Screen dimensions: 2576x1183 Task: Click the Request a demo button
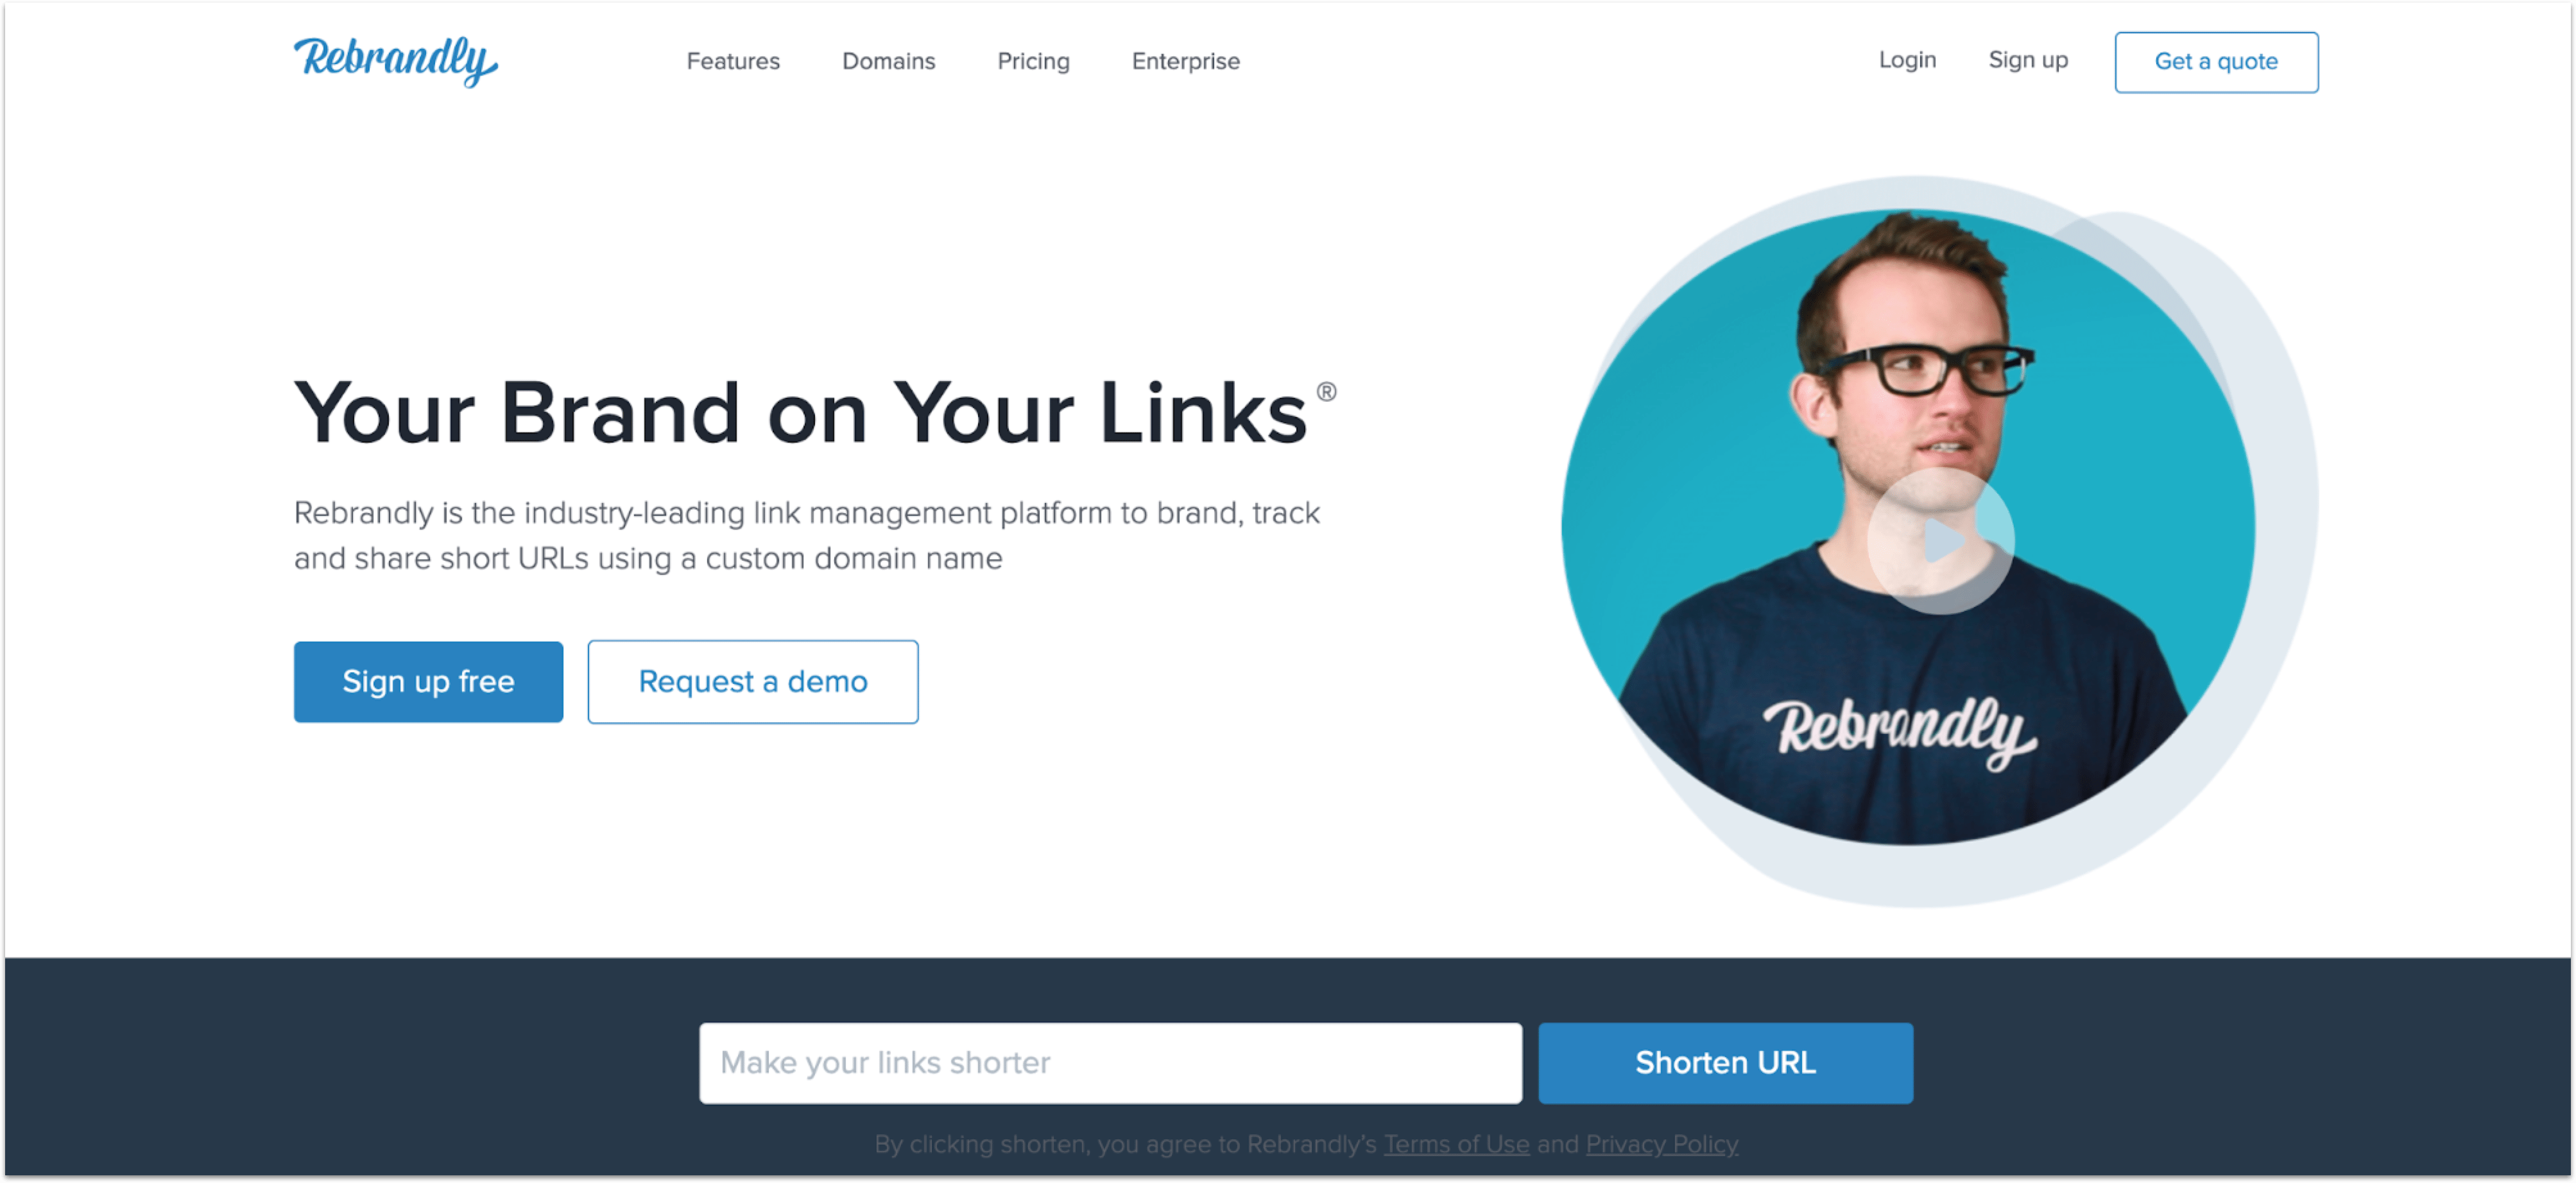[x=752, y=681]
